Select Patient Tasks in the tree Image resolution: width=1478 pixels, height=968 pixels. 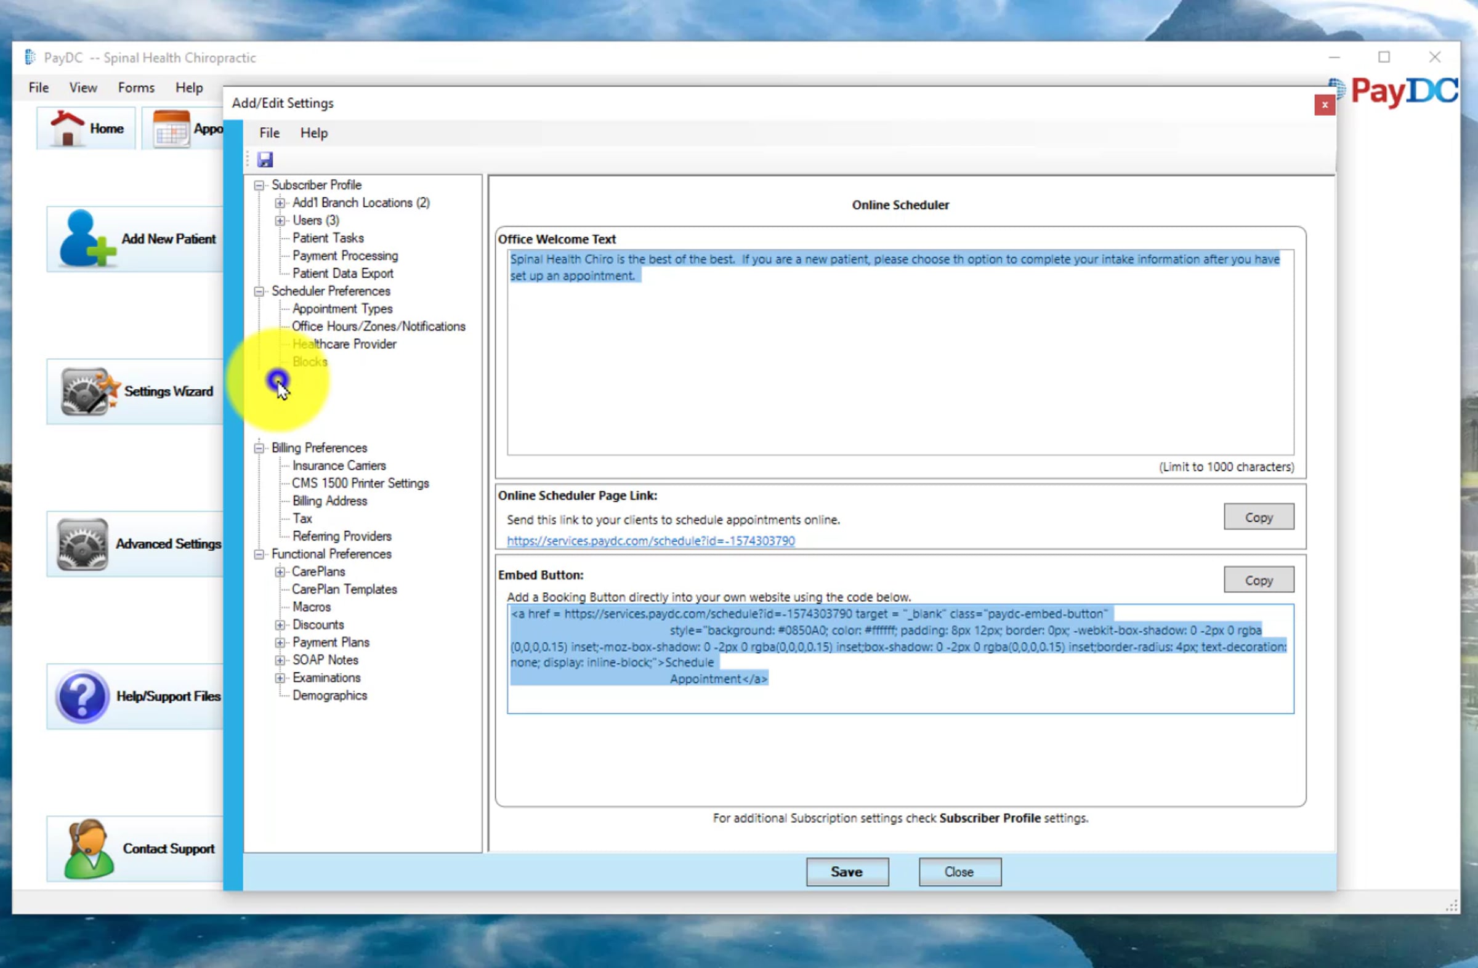(x=328, y=238)
